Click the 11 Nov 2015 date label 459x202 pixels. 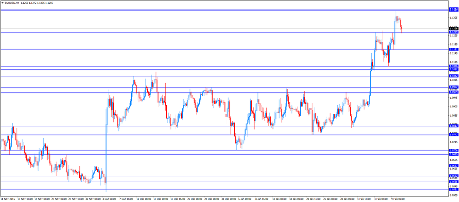[x=8, y=198]
